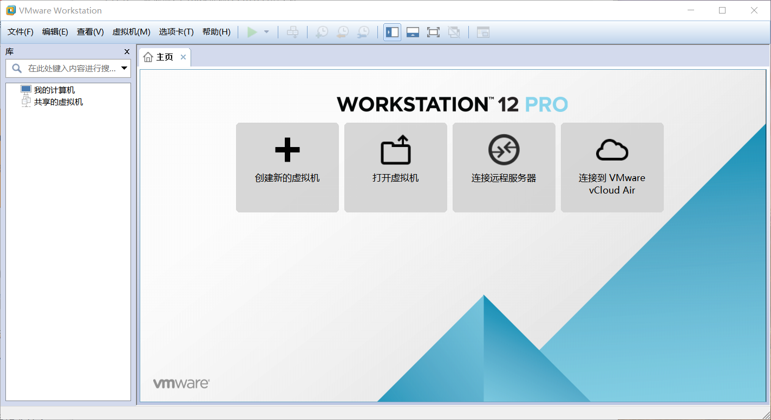Click 连接远程服务器 tile

tap(504, 168)
